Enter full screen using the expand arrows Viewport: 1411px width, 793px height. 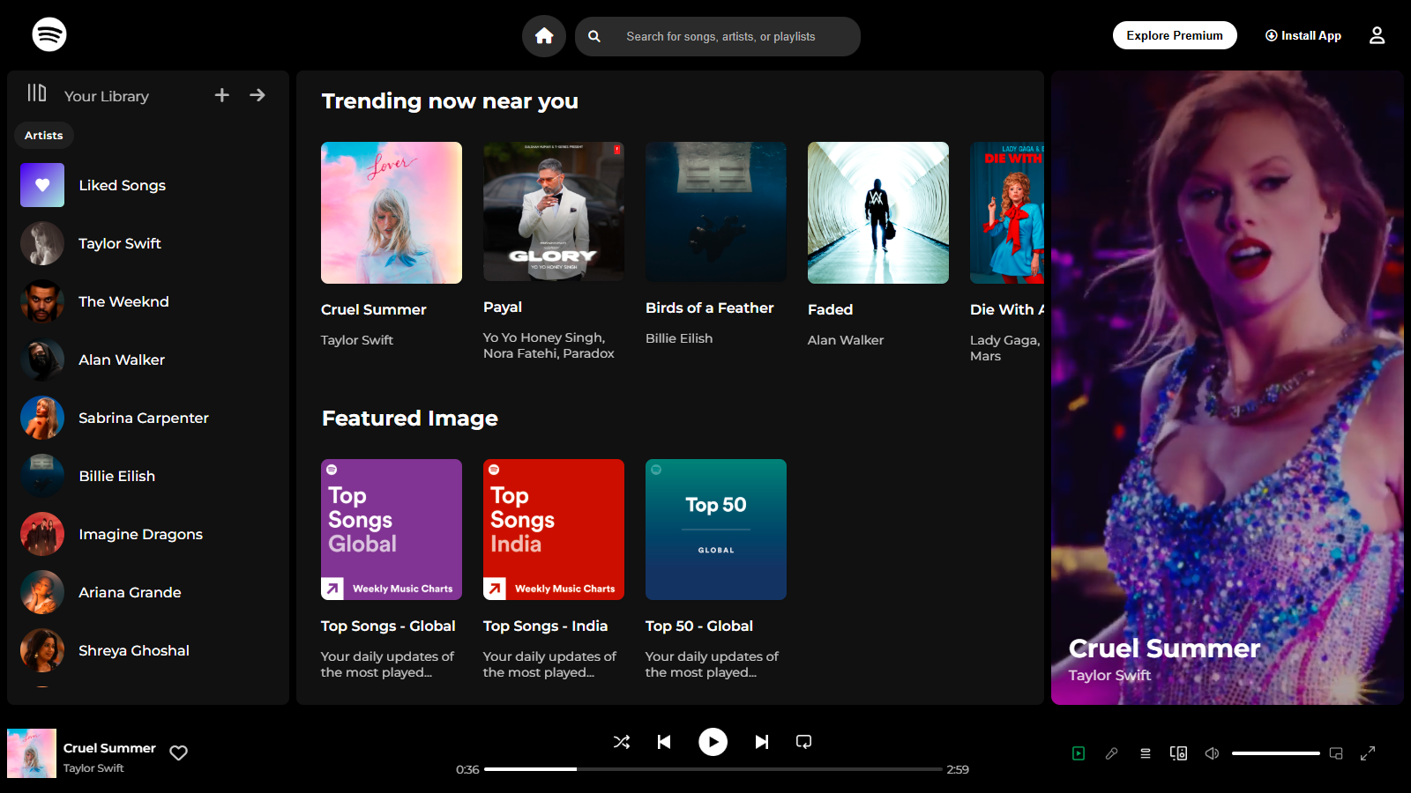(x=1368, y=753)
